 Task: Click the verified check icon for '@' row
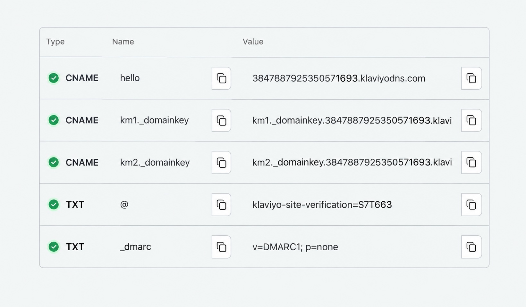[54, 204]
